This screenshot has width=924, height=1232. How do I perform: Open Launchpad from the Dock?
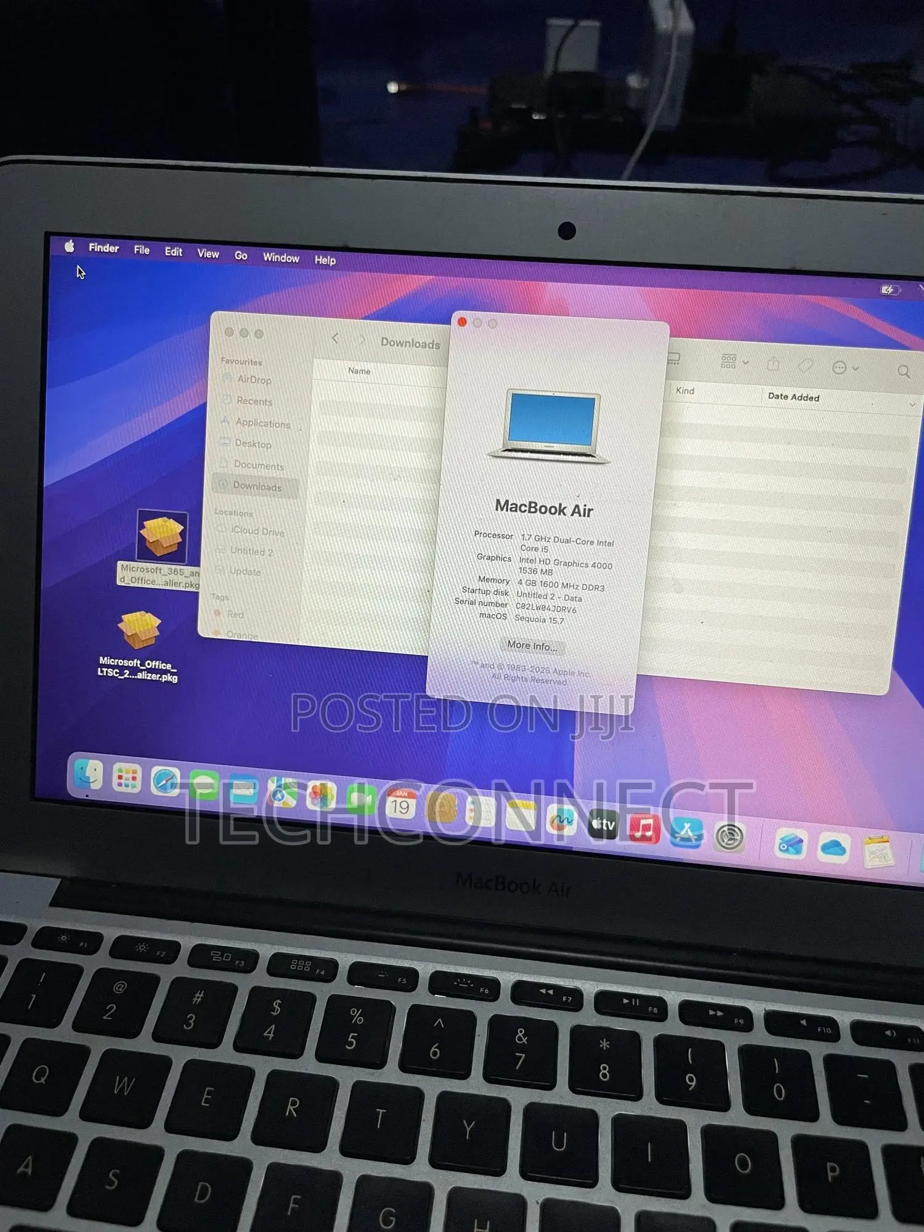pyautogui.click(x=127, y=778)
